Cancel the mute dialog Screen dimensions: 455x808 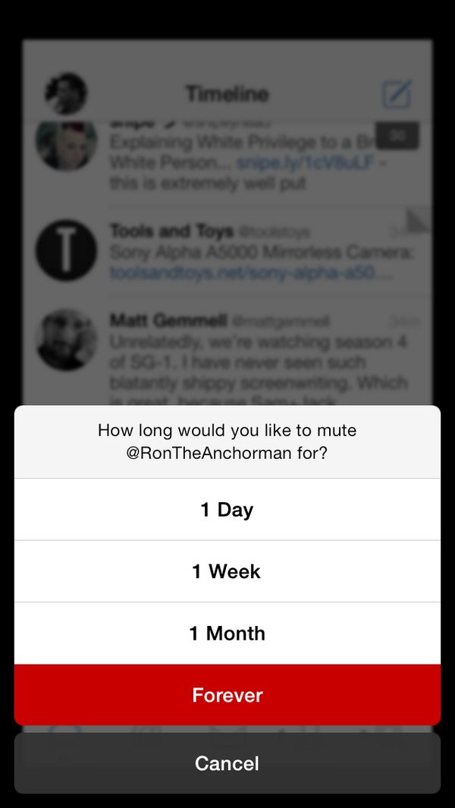pos(227,763)
